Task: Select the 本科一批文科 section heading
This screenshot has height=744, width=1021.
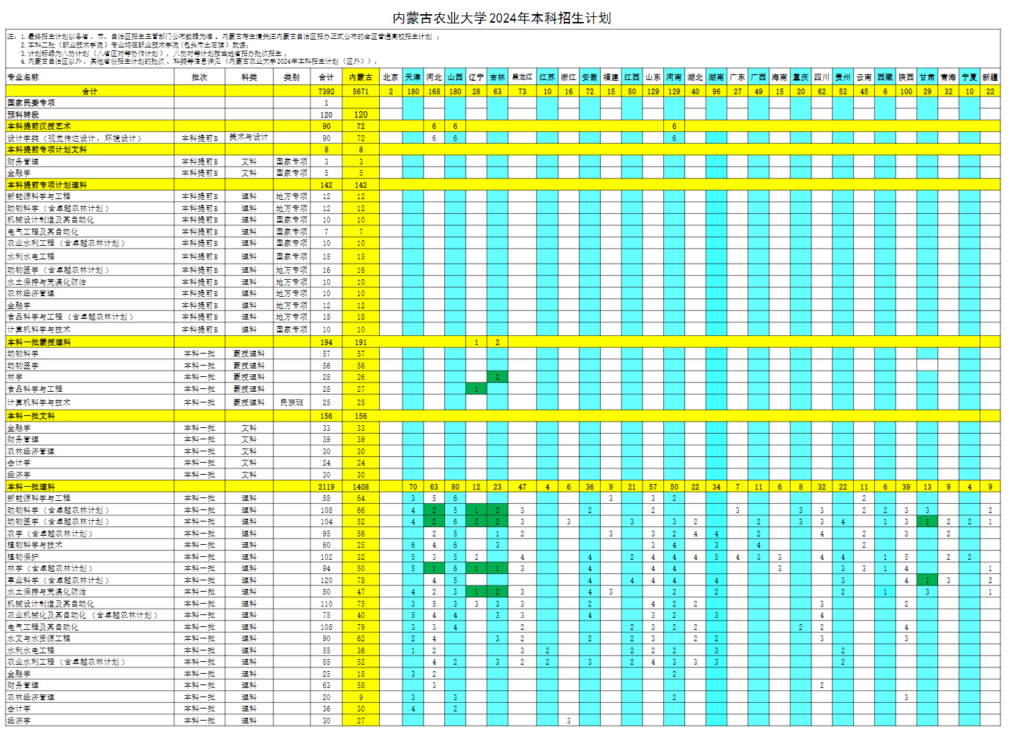Action: tap(31, 416)
